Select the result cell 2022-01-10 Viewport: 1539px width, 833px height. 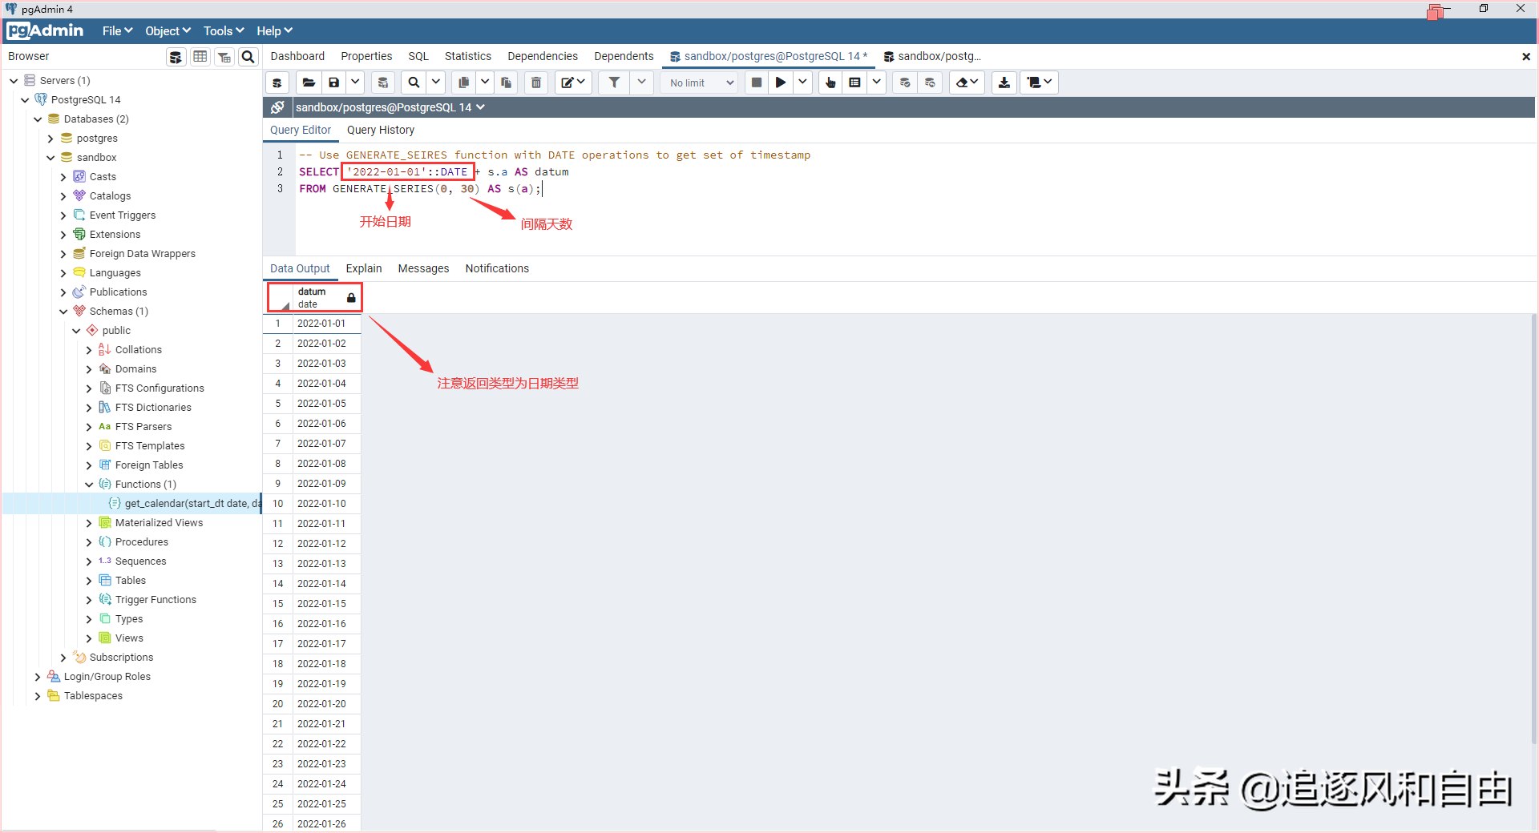coord(326,504)
